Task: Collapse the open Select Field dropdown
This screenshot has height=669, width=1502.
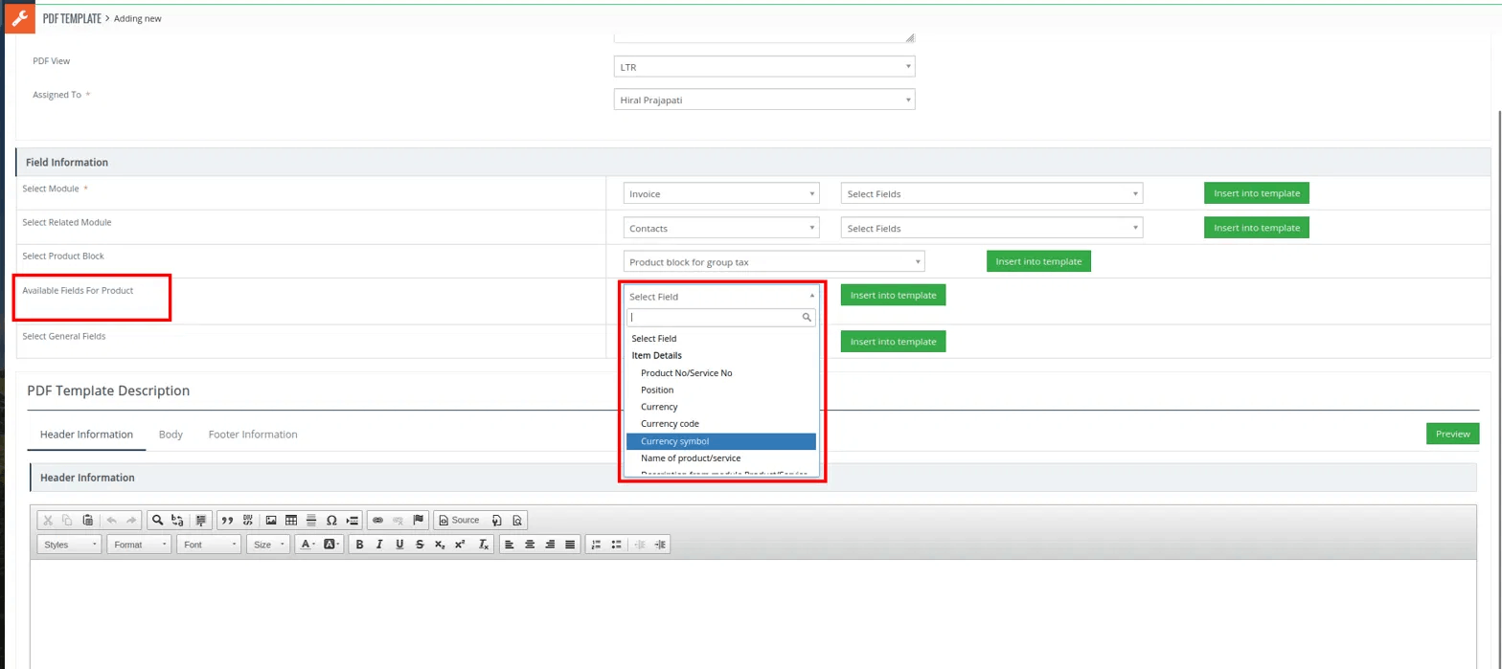Action: (x=721, y=297)
